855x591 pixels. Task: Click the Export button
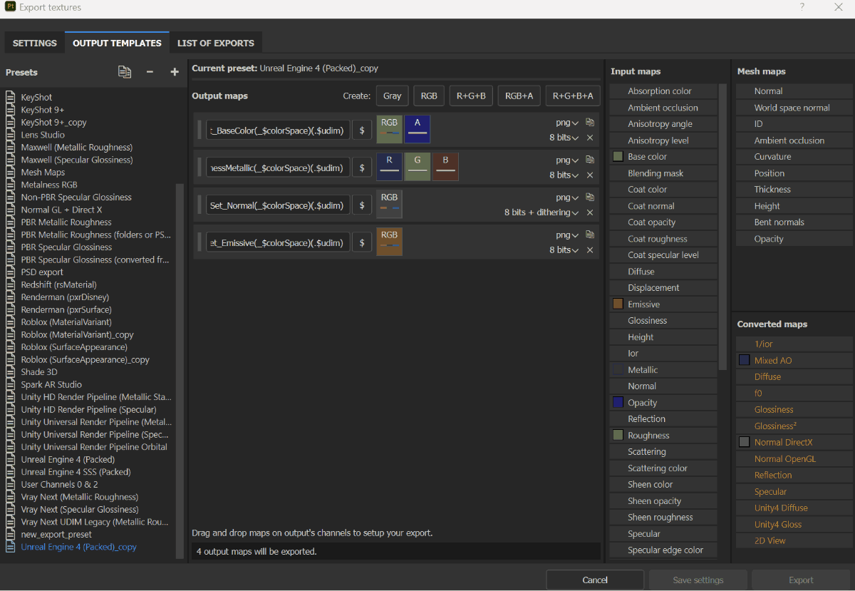coord(801,580)
